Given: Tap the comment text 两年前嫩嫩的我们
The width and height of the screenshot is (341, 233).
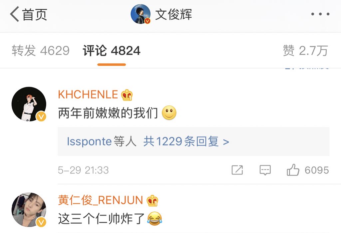Looking at the screenshot, I should (x=108, y=113).
